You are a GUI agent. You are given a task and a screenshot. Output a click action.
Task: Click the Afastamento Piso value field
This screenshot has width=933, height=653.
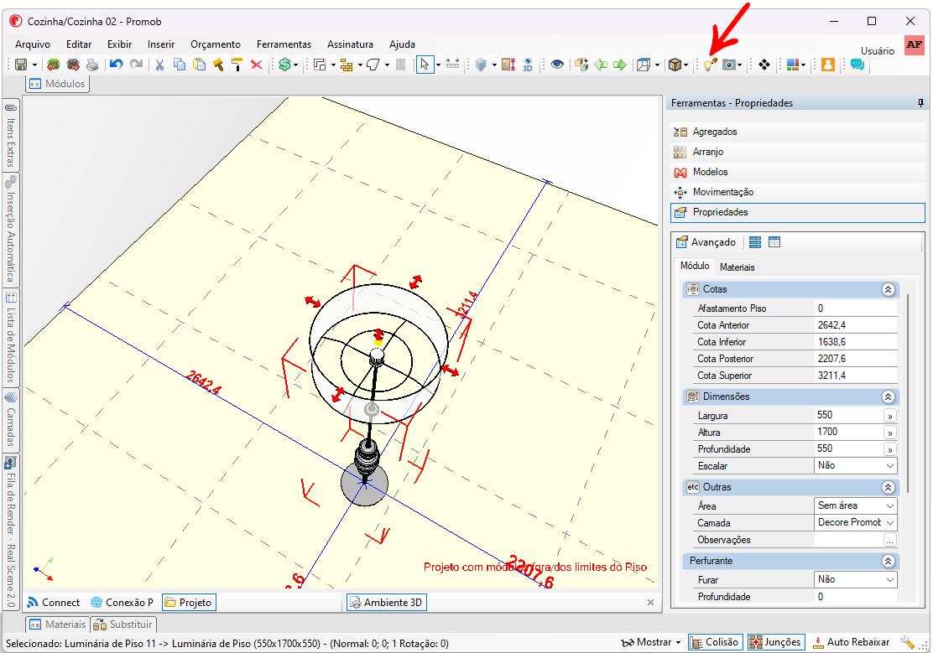855,308
